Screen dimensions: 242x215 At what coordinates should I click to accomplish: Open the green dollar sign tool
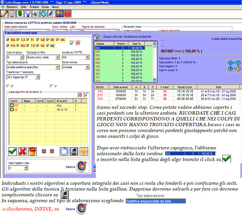tap(20, 14)
